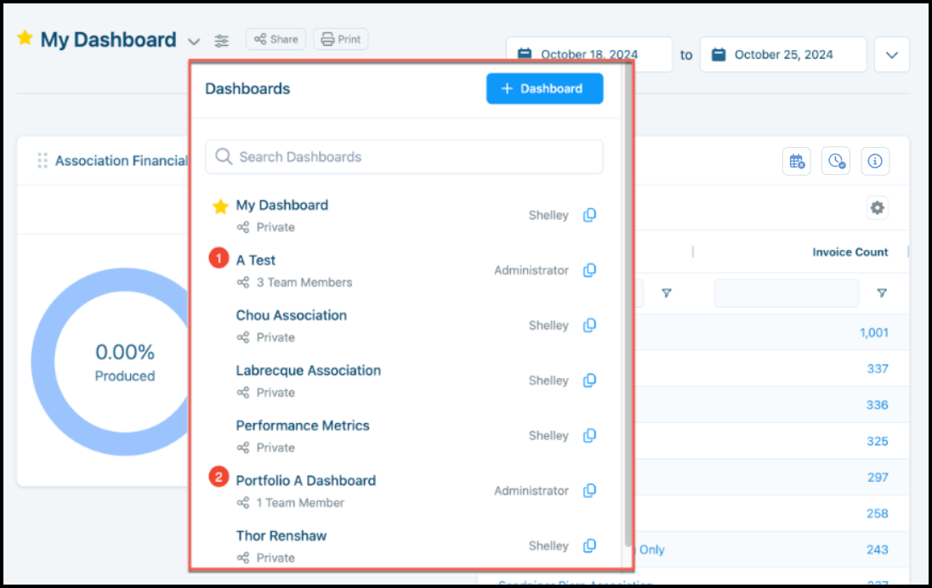Focus the Search Dashboards field
Viewport: 932px width, 588px height.
(404, 157)
